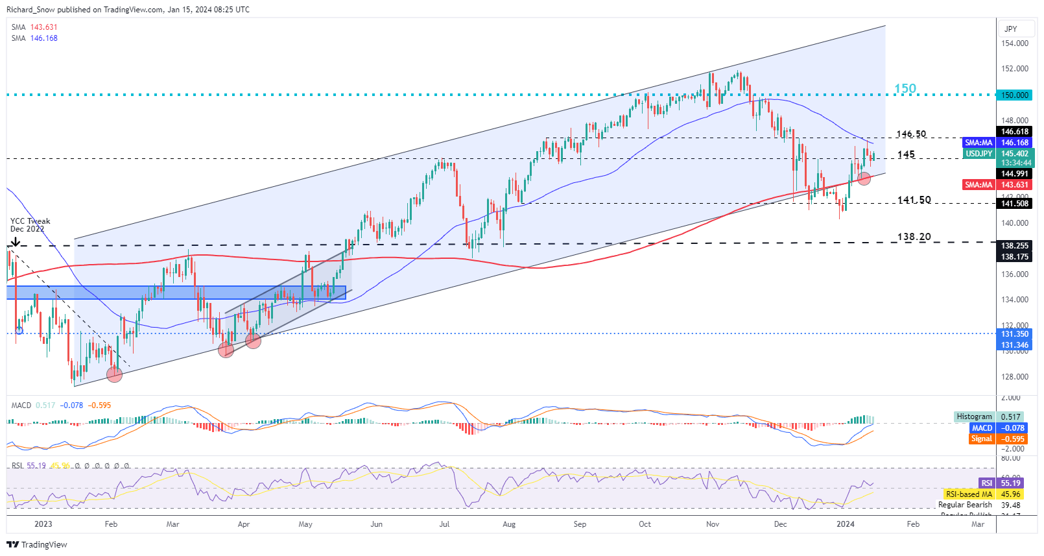This screenshot has height=556, width=1044.
Task: Click the USDJPY price tag 145.402
Action: [x=999, y=154]
